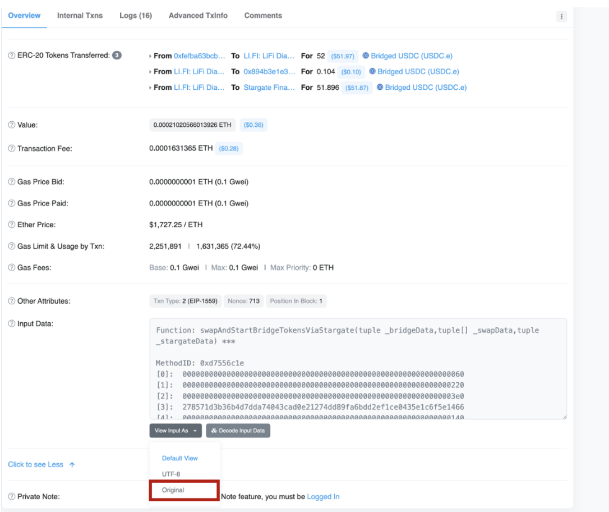Open Bridged USDC (USDC.e) link in third row
609x512 pixels.
tap(426, 88)
